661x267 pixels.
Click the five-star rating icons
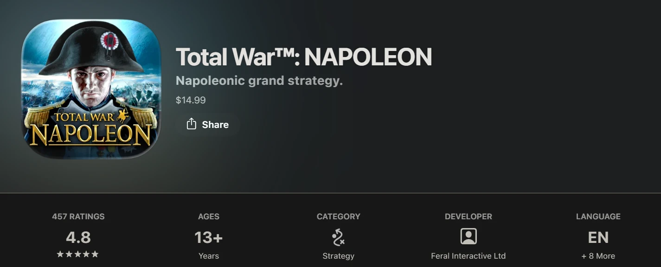click(x=78, y=254)
